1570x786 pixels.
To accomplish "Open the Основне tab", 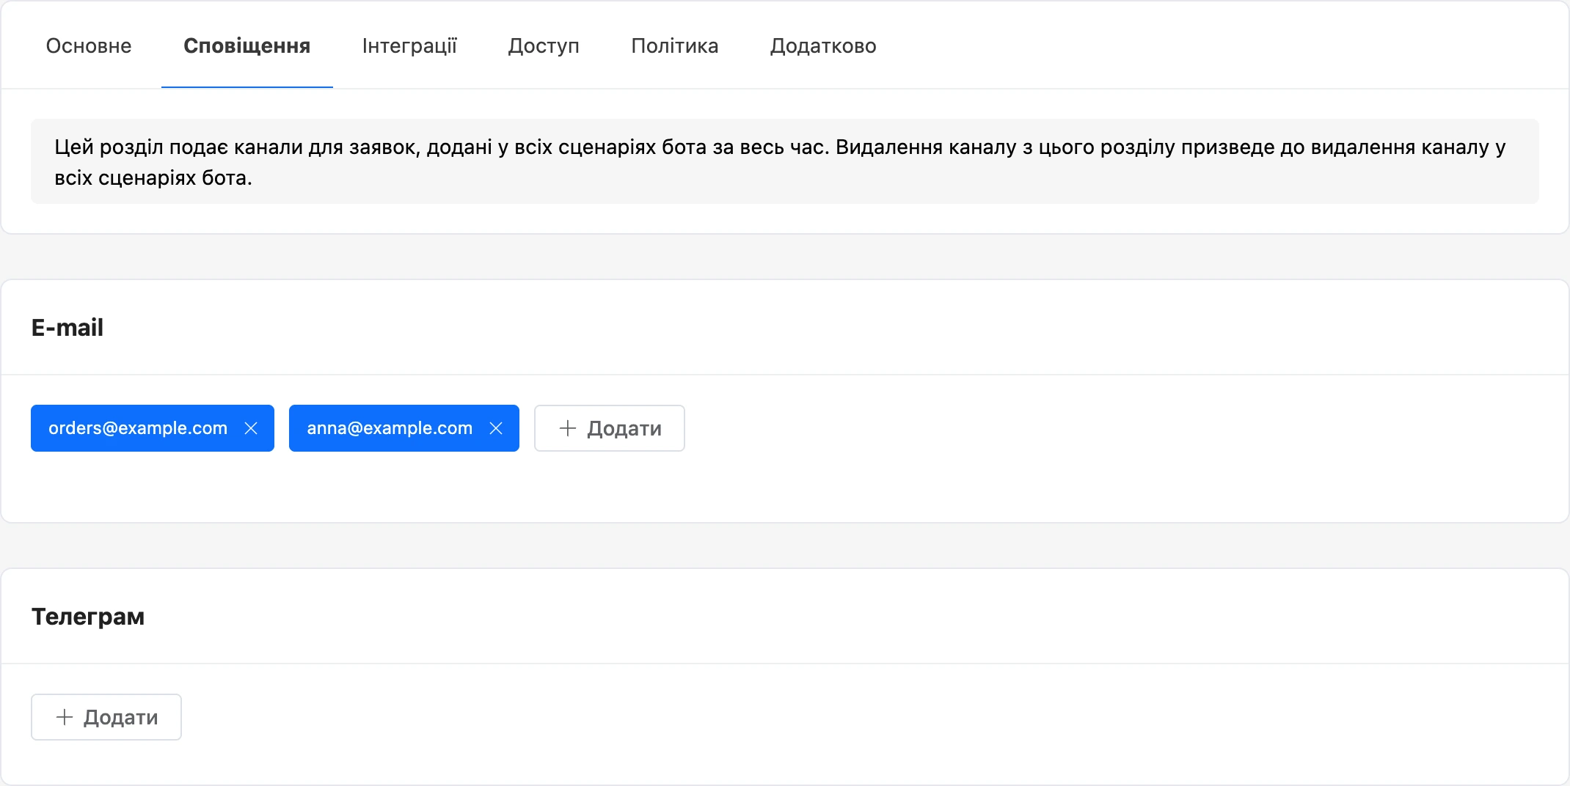I will click(x=89, y=45).
